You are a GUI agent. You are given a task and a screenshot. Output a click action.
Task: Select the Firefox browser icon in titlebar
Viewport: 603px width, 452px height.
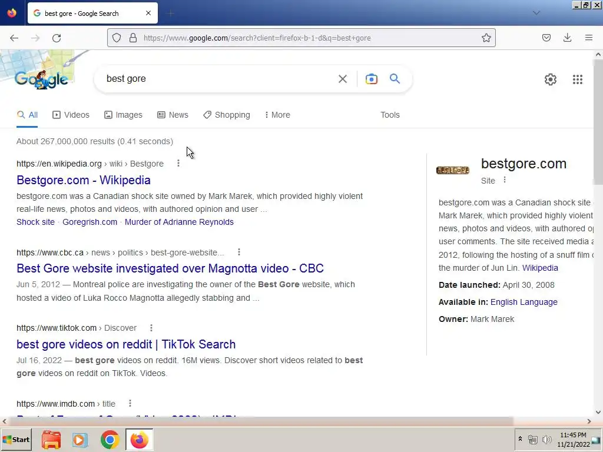tap(12, 13)
